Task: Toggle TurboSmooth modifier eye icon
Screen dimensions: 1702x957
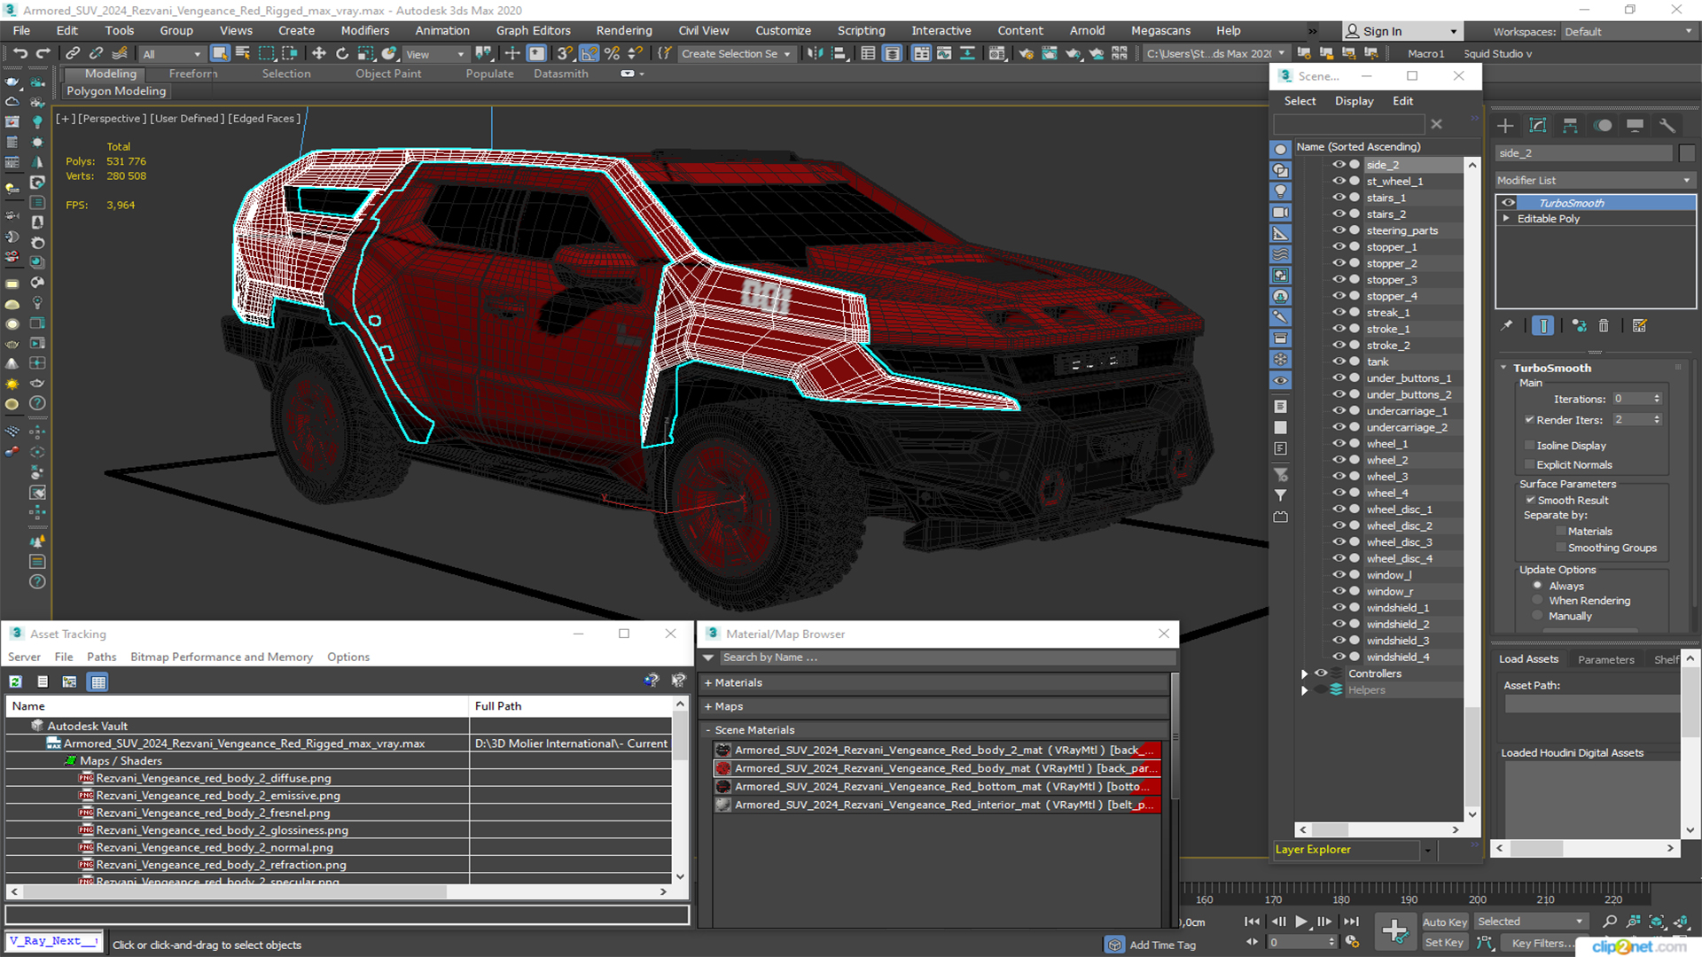Action: click(1508, 203)
